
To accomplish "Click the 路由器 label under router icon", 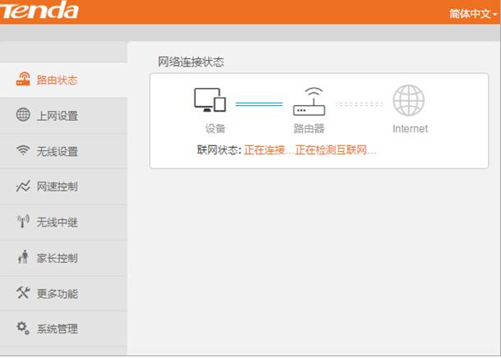I will point(309,128).
